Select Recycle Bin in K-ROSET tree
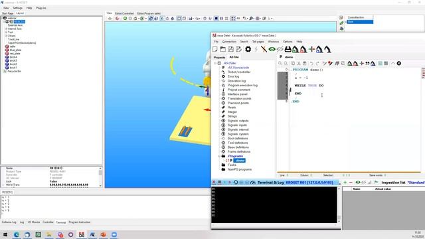 [14, 71]
